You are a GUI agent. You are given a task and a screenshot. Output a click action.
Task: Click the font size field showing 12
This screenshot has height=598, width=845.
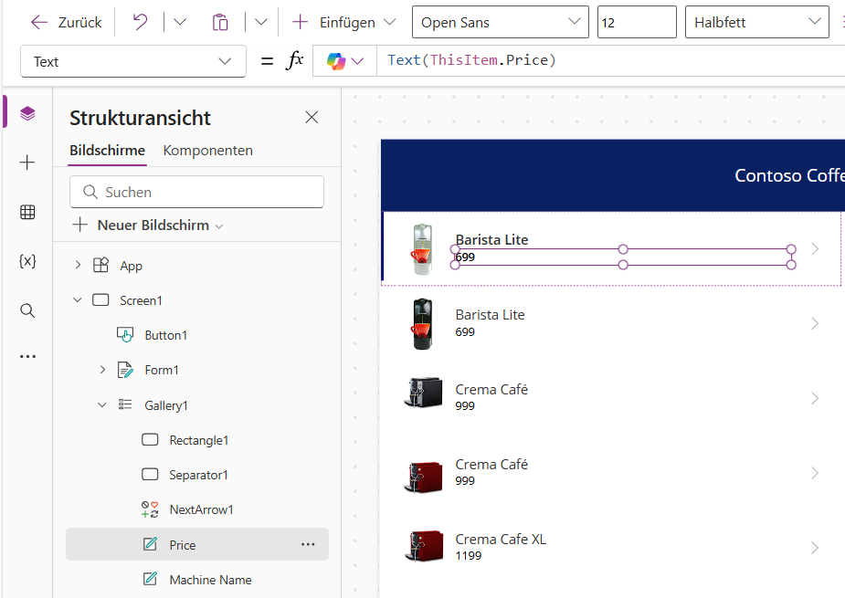[x=637, y=22]
